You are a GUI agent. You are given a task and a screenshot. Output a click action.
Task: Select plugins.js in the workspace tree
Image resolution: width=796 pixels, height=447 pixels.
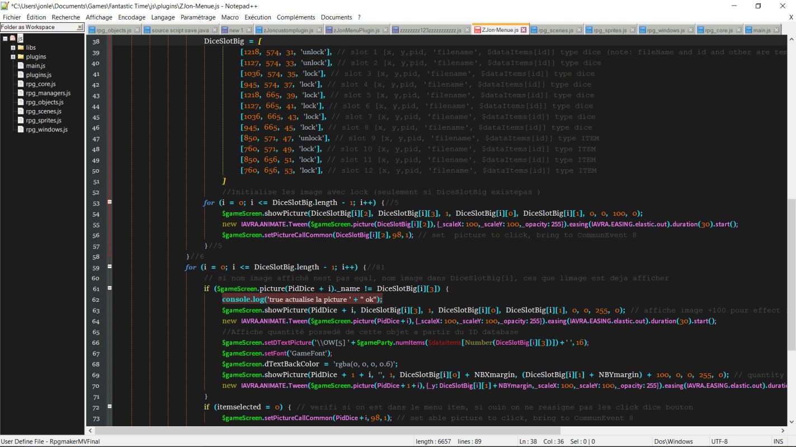pyautogui.click(x=39, y=75)
